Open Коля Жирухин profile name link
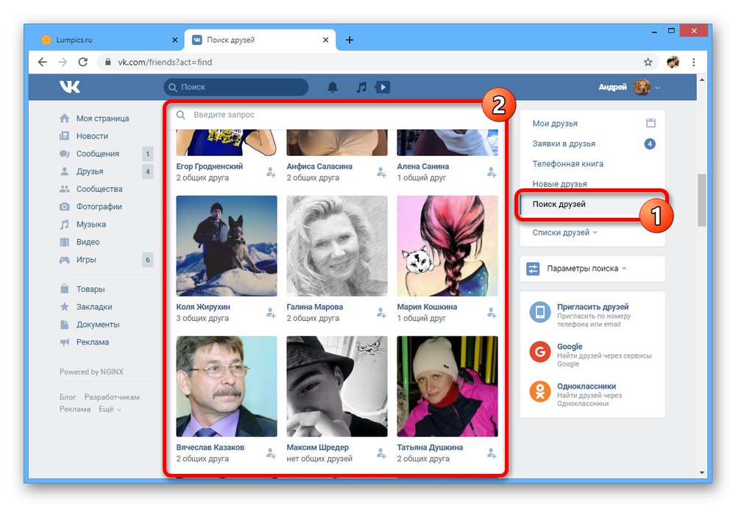This screenshot has width=736, height=507. (x=203, y=307)
